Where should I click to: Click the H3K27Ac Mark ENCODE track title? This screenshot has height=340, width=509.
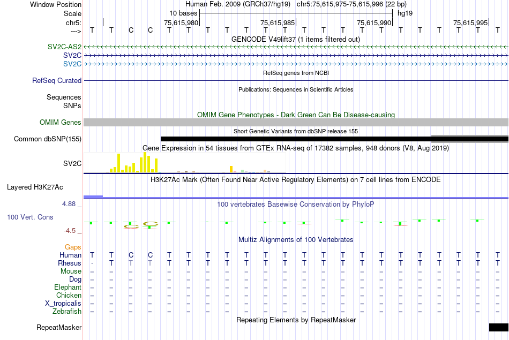click(x=295, y=180)
